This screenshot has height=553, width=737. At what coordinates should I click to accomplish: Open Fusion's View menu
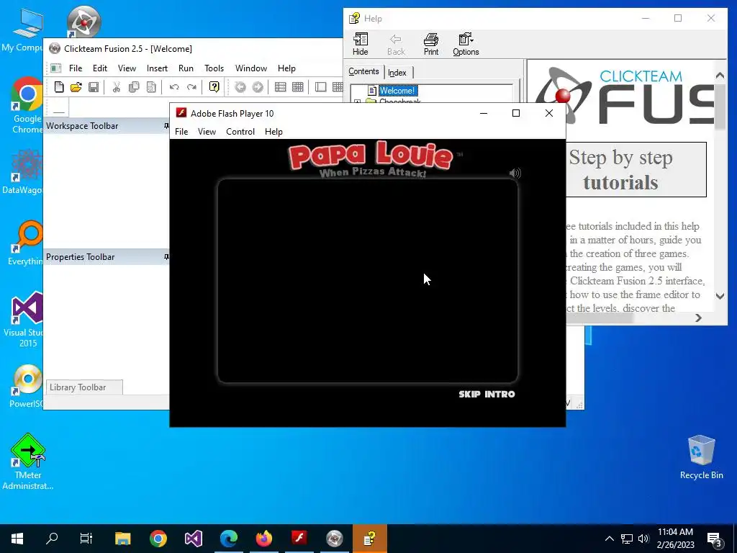tap(127, 68)
